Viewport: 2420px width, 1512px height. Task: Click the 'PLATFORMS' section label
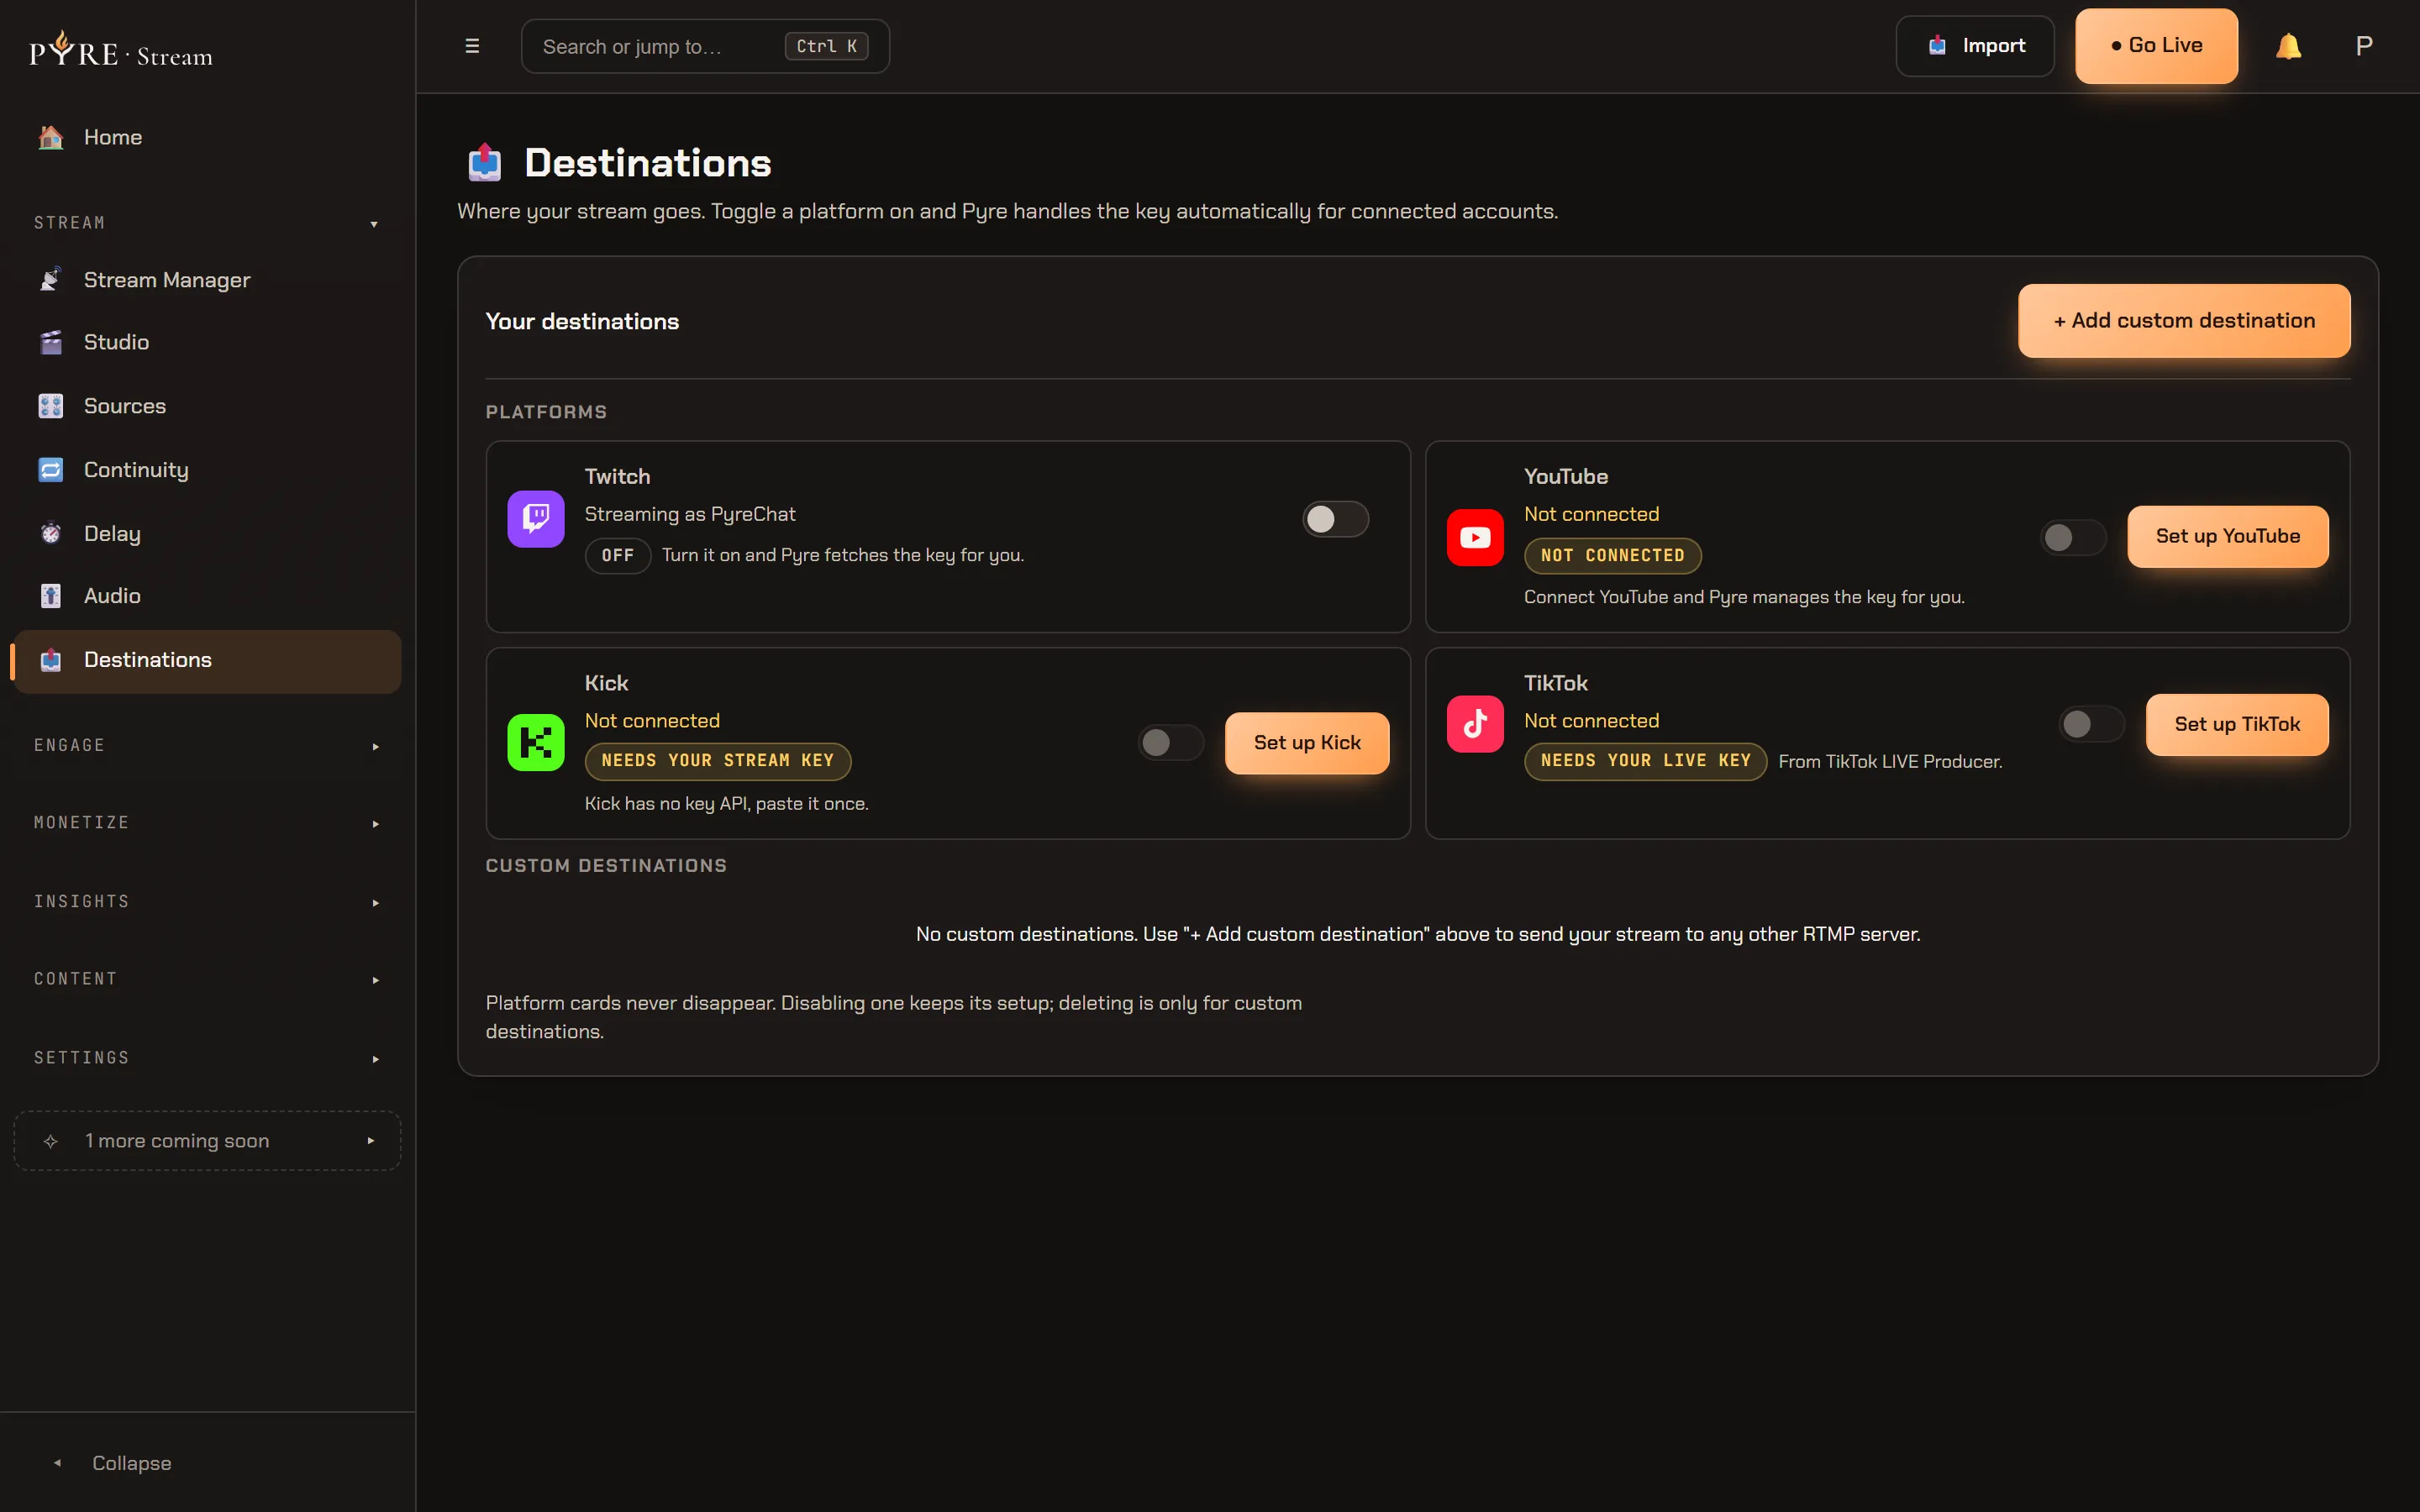coord(546,412)
